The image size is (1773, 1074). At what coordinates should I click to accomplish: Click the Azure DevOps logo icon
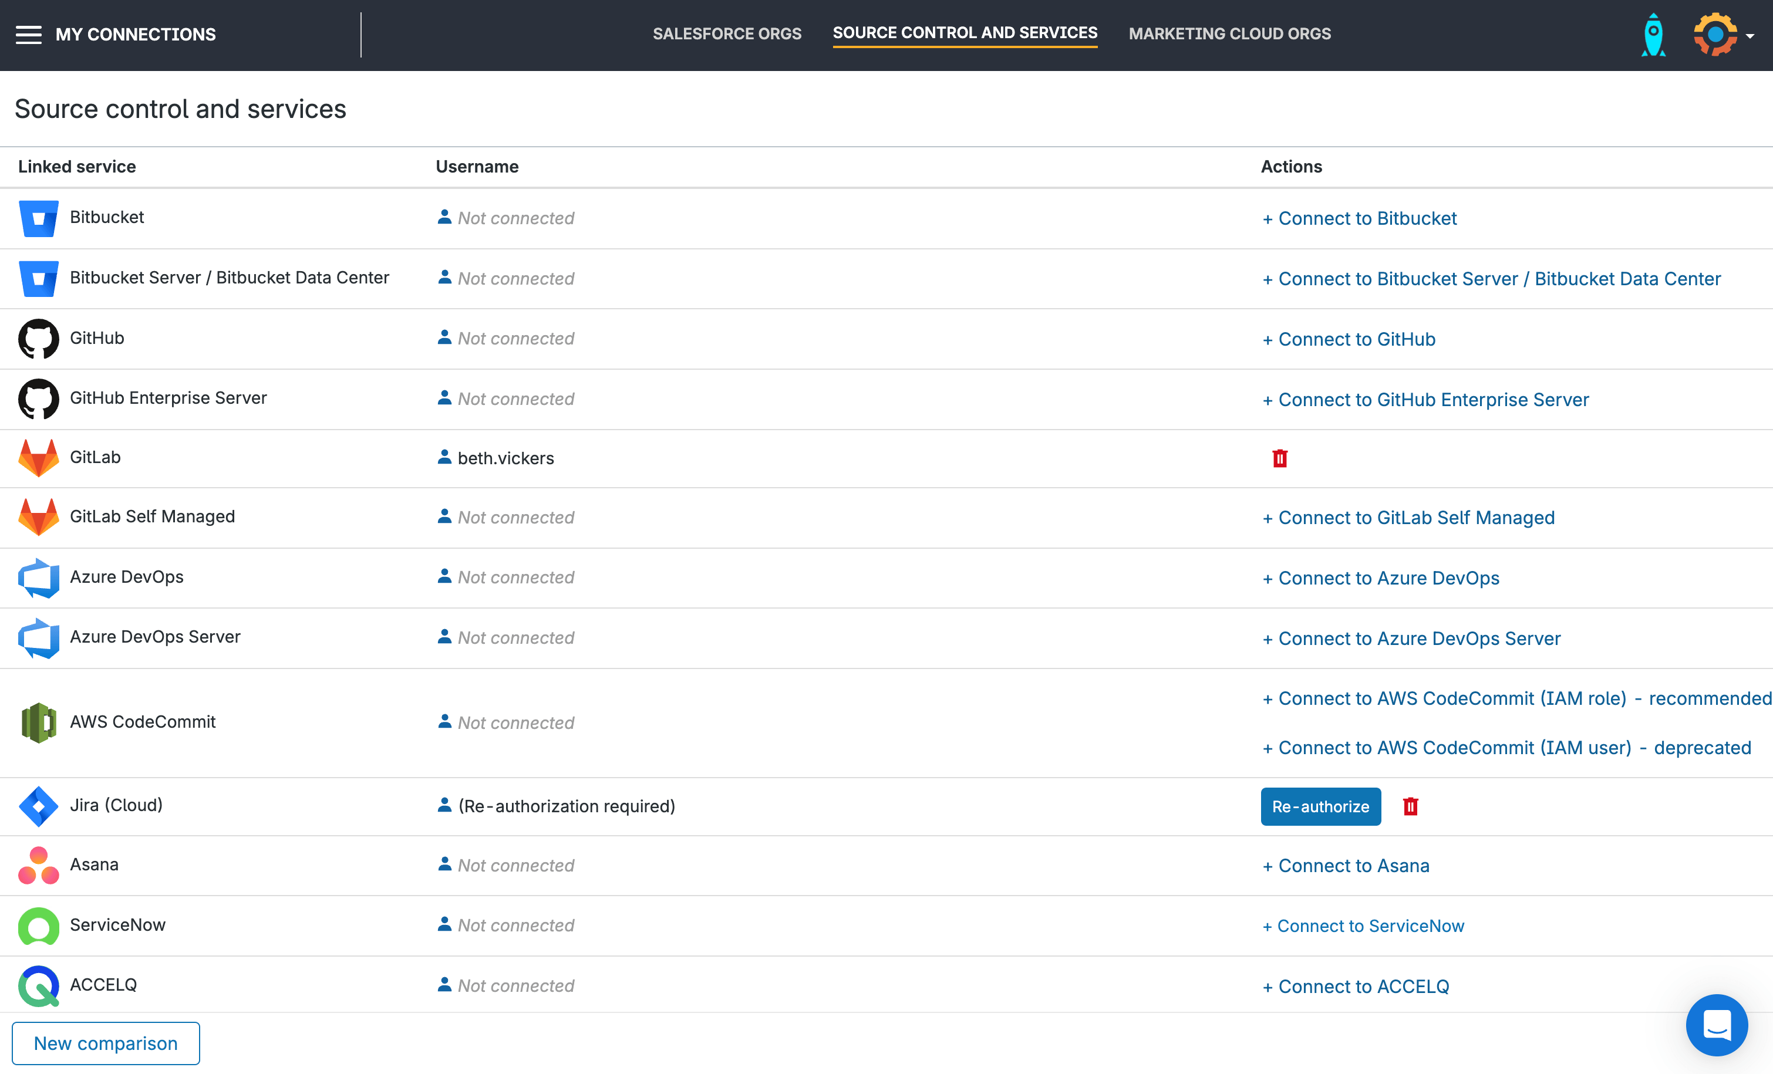(x=38, y=577)
